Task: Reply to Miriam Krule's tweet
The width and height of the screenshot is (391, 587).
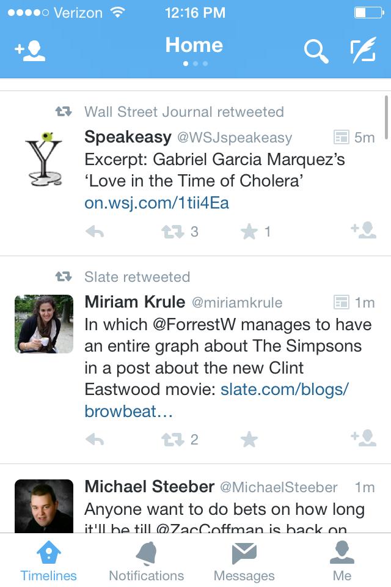Action: pos(95,440)
